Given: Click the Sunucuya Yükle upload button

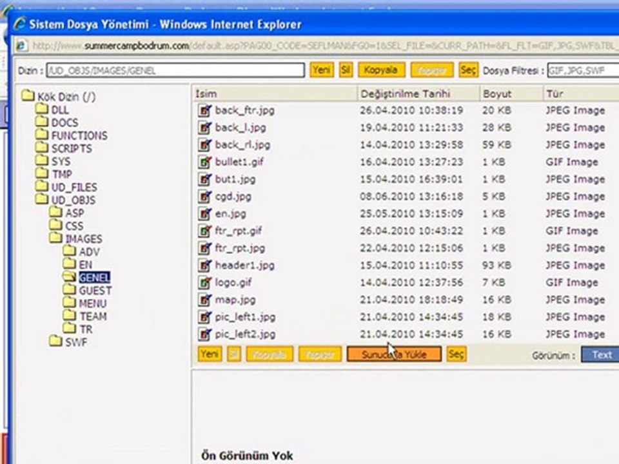Looking at the screenshot, I should (x=394, y=354).
